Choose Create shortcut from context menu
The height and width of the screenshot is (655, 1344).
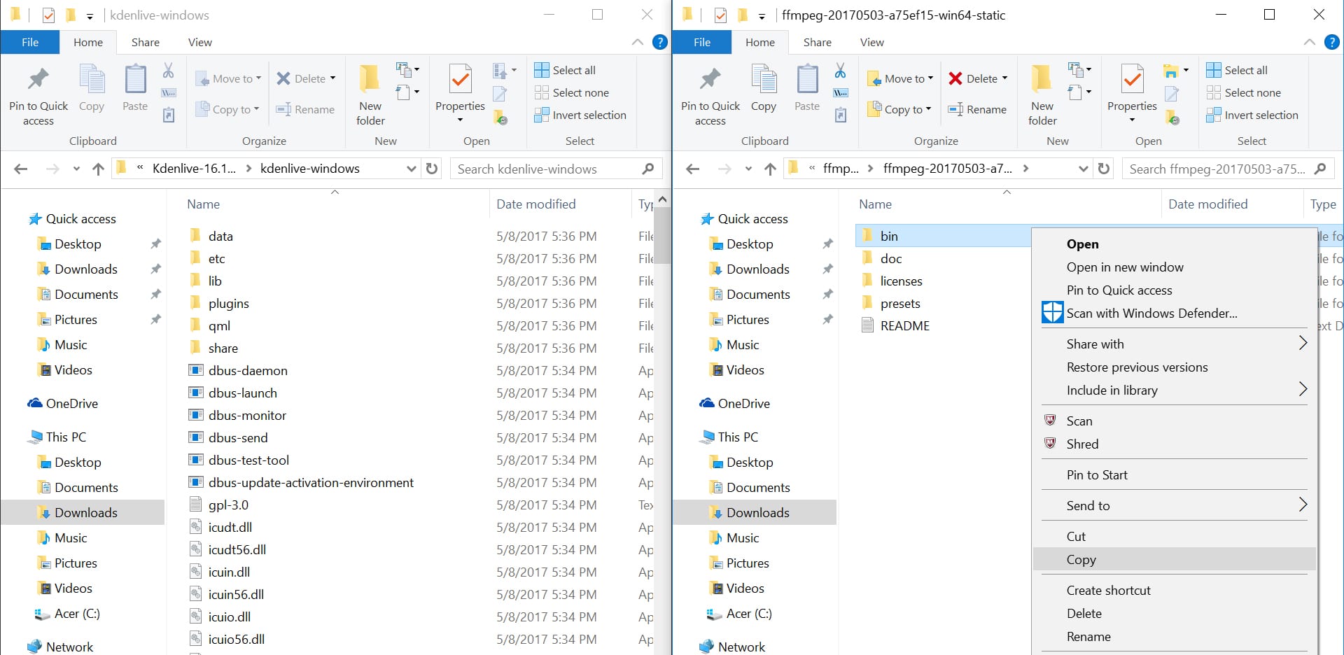[x=1175, y=590]
